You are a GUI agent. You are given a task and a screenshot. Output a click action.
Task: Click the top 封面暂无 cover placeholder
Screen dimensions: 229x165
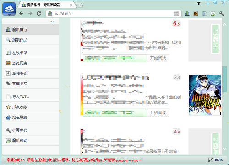coord(205,41)
